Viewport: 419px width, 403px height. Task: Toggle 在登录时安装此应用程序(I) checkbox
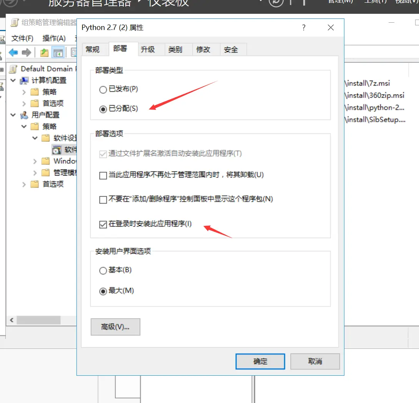click(x=103, y=224)
